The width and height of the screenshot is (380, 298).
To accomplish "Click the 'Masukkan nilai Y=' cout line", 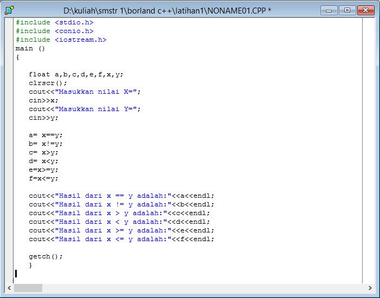I will 84,109.
